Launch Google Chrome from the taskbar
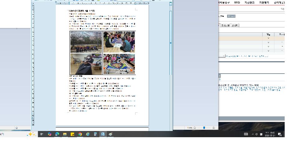 pos(80,134)
